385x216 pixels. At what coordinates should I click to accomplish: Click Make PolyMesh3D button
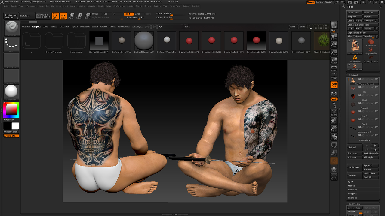367,21
